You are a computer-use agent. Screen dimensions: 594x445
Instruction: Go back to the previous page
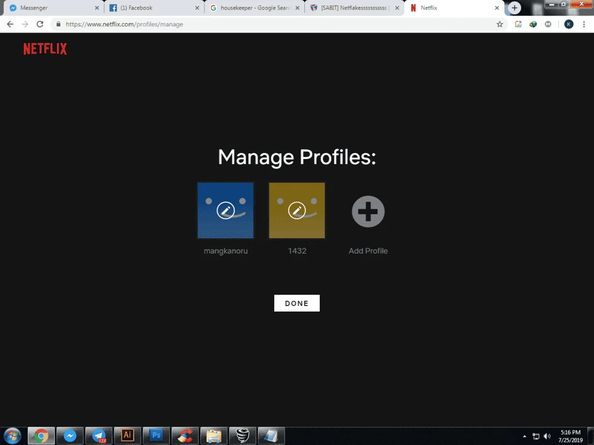(x=10, y=24)
